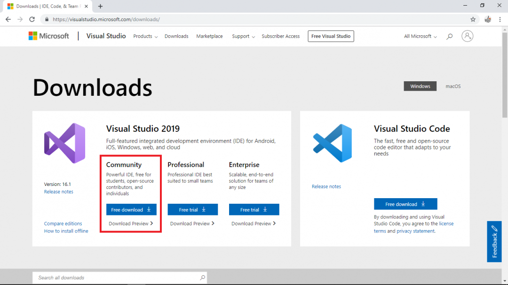The image size is (508, 285).
Task: Open the All Microsoft dropdown
Action: pos(419,36)
